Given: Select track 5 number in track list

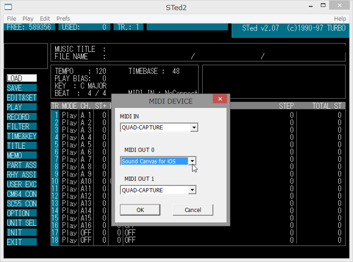Looking at the screenshot, I should tap(56, 144).
